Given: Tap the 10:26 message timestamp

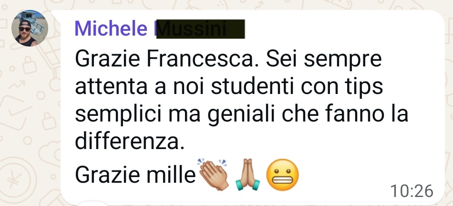Looking at the screenshot, I should coord(412,191).
